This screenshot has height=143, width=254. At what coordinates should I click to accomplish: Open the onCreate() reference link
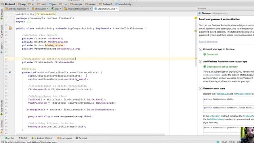pos(215,116)
